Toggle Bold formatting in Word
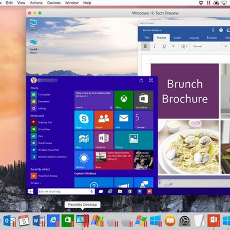 145,46
